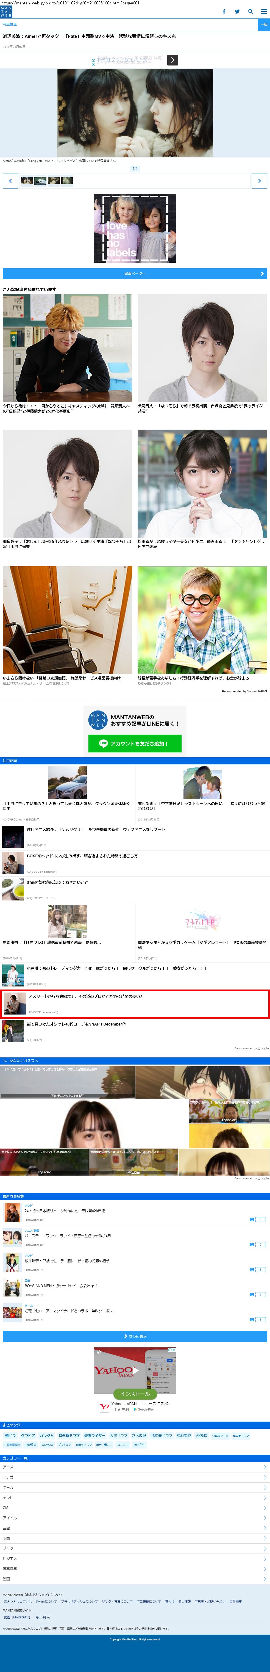Open the ケムリクサ anime introduction article

(x=95, y=829)
